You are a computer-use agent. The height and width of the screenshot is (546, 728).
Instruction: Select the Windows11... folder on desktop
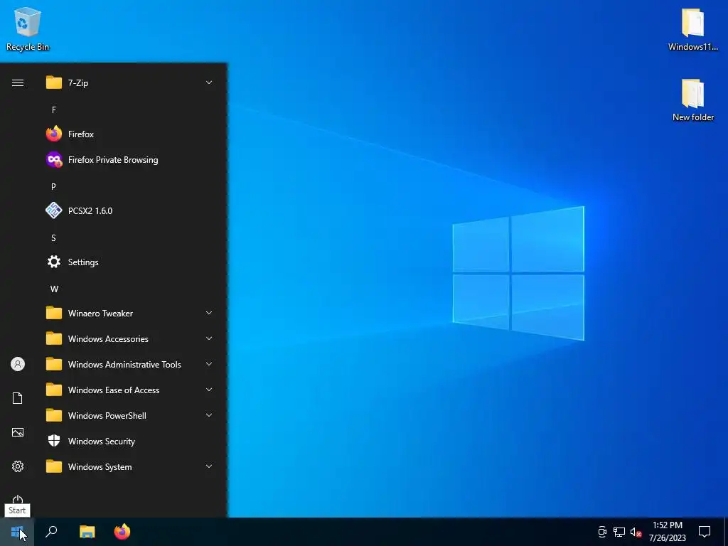[692, 28]
